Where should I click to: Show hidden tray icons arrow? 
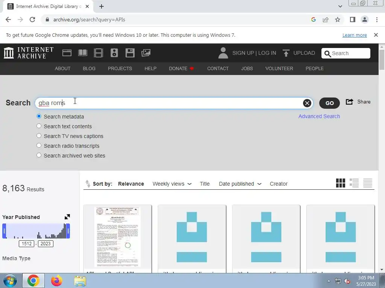[x=329, y=281]
